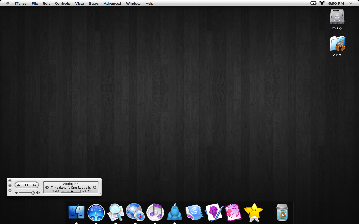Click the curved return arrow in track display

(95, 188)
